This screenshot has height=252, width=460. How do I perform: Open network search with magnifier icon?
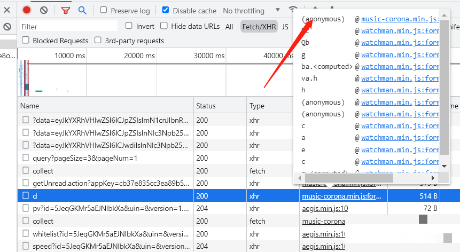[82, 10]
